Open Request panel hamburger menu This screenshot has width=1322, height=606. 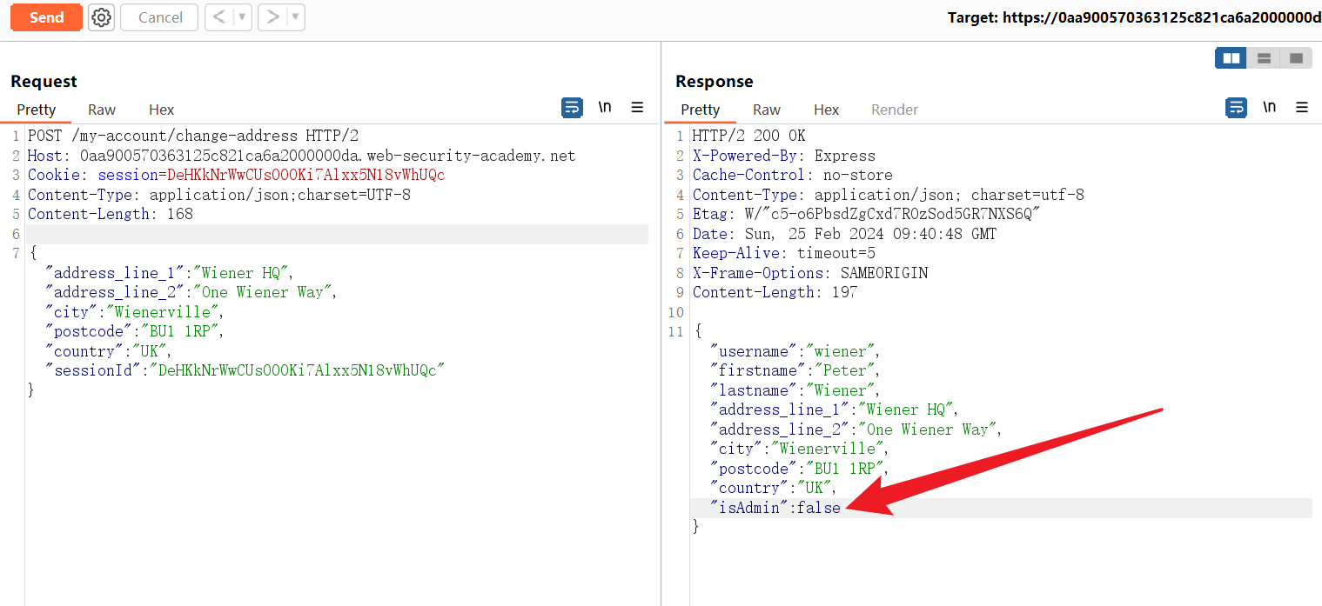pyautogui.click(x=637, y=108)
